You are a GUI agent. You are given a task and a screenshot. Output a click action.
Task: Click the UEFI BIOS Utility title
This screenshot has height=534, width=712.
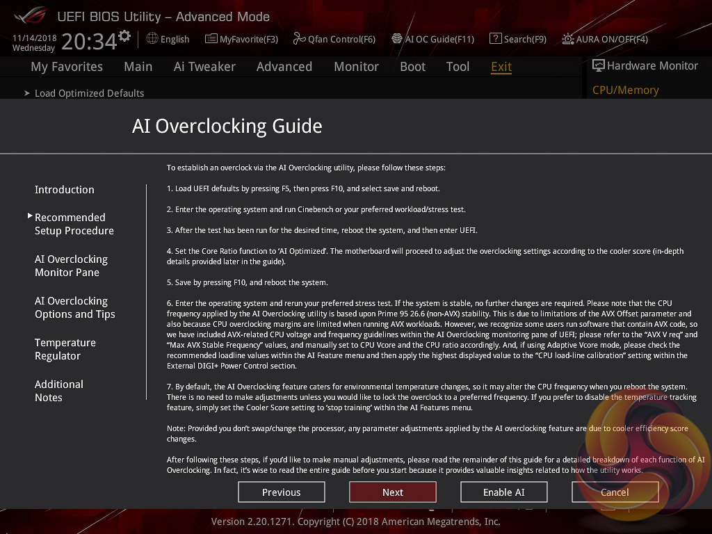(x=163, y=17)
